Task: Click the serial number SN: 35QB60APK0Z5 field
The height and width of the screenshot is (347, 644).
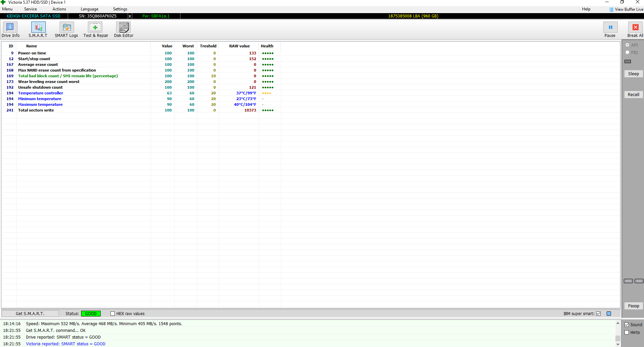Action: pos(98,16)
